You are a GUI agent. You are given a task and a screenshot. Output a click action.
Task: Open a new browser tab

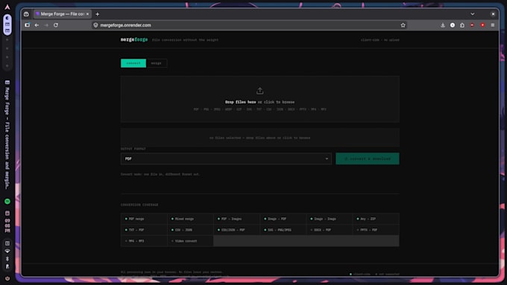98,14
